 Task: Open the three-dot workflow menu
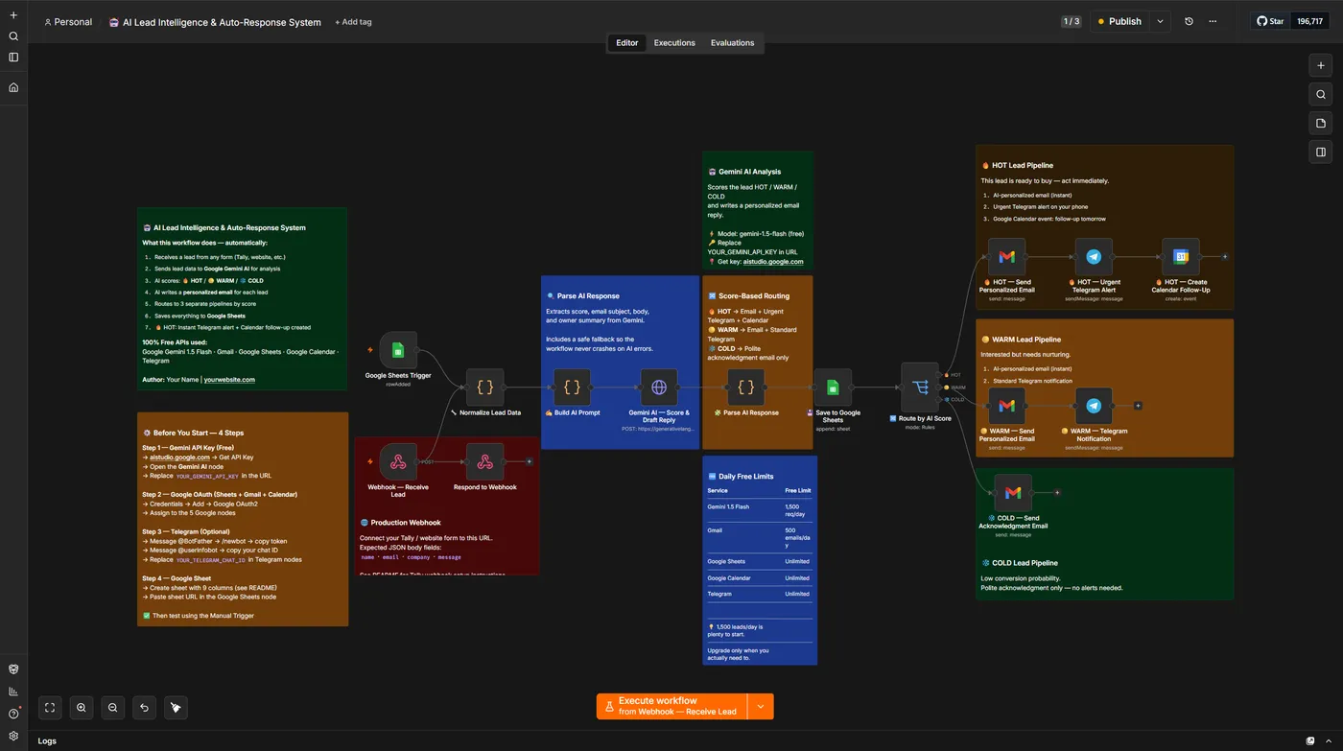pyautogui.click(x=1213, y=21)
